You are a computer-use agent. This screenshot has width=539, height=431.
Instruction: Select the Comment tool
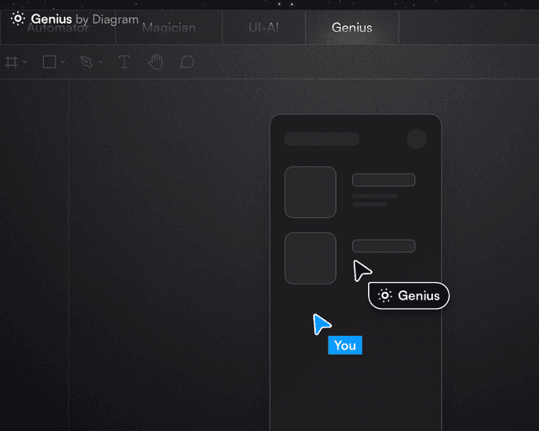click(187, 61)
